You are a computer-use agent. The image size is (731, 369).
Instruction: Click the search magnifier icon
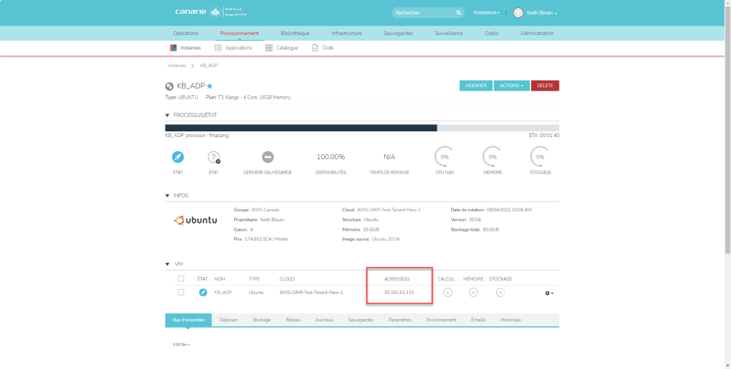tap(459, 13)
